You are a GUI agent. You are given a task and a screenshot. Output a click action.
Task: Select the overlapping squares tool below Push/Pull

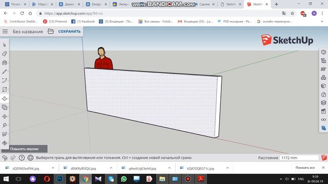point(5,107)
